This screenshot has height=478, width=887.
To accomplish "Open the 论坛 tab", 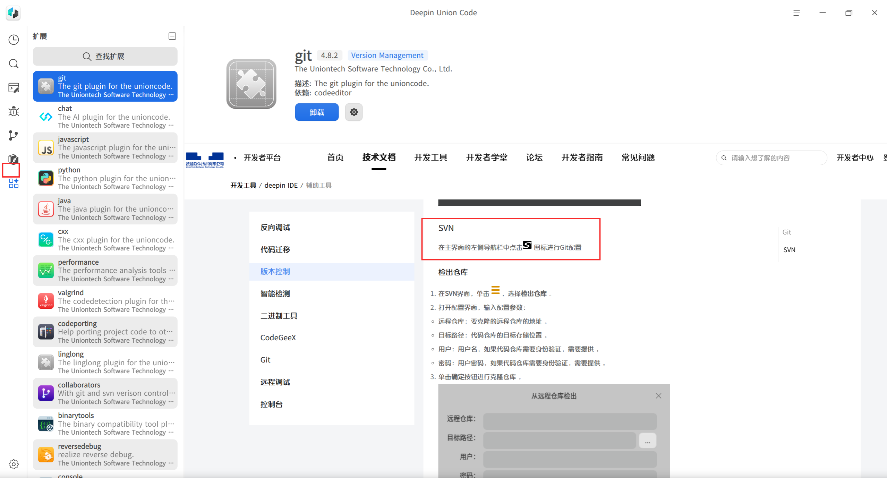I will [534, 157].
